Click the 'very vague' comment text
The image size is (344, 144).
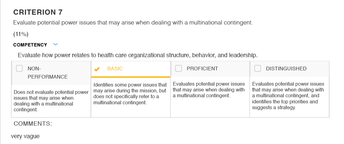click(25, 136)
